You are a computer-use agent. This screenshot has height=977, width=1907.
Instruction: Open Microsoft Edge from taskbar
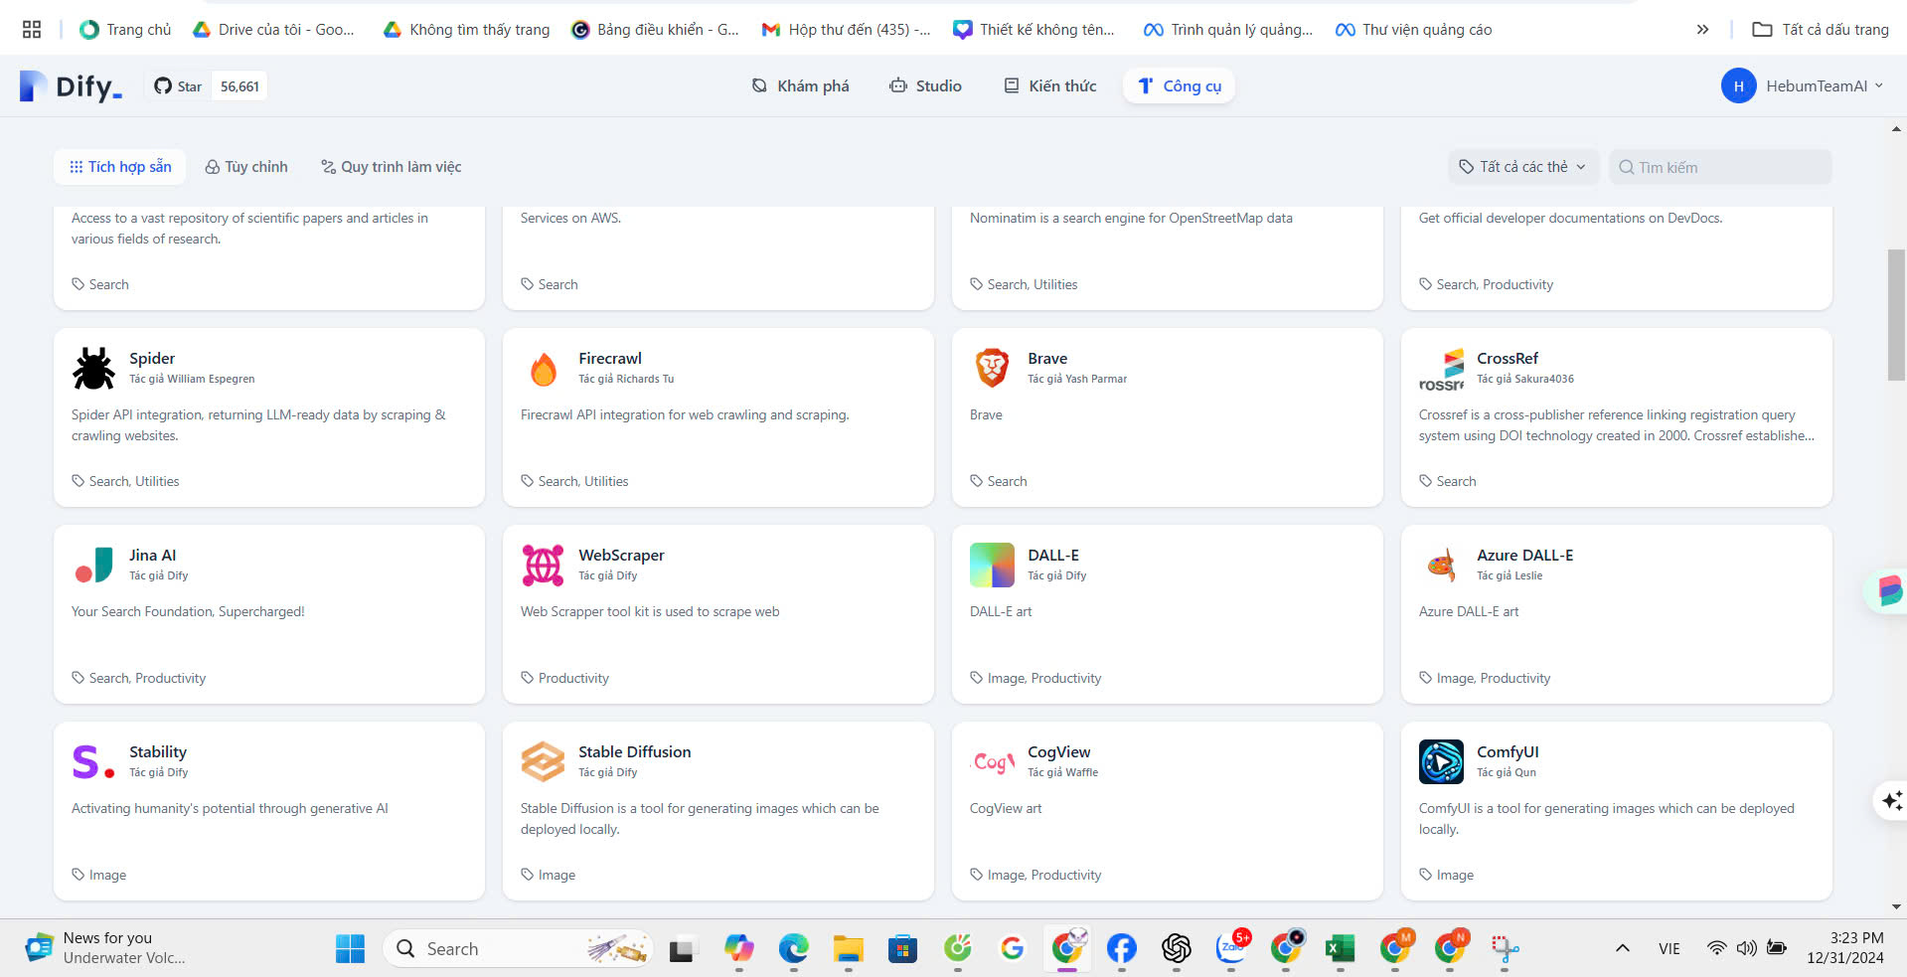pos(793,949)
